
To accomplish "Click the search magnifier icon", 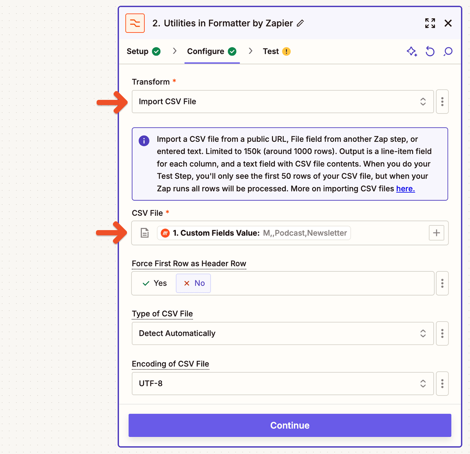I will pyautogui.click(x=448, y=52).
